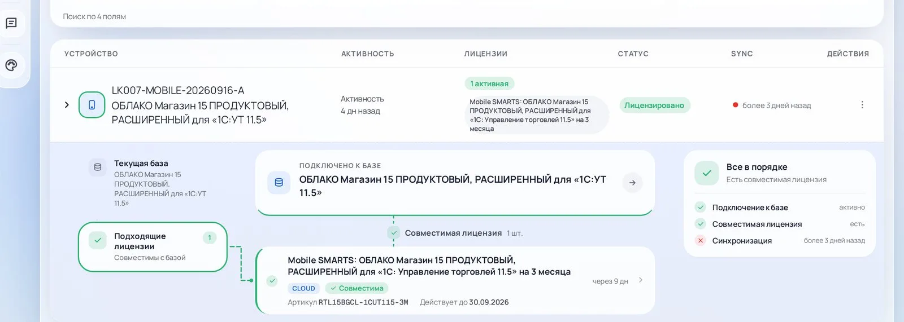Click the ДЕЙСТВИЯ column header
The image size is (904, 322).
tap(848, 54)
